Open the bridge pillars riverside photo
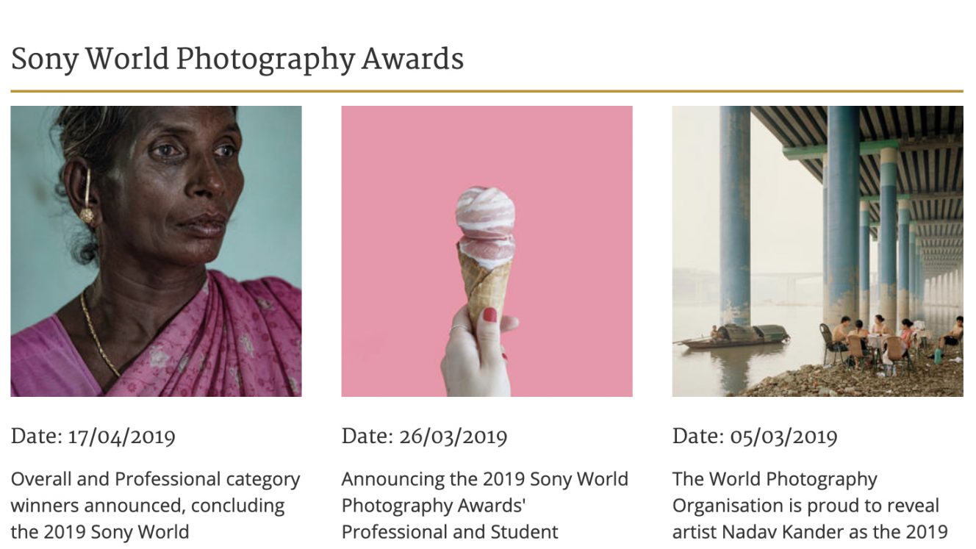 pos(817,251)
